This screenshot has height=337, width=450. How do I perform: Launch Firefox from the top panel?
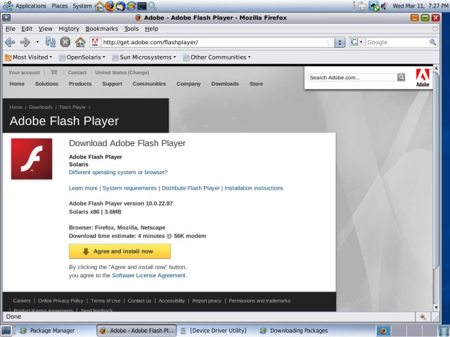(x=110, y=6)
